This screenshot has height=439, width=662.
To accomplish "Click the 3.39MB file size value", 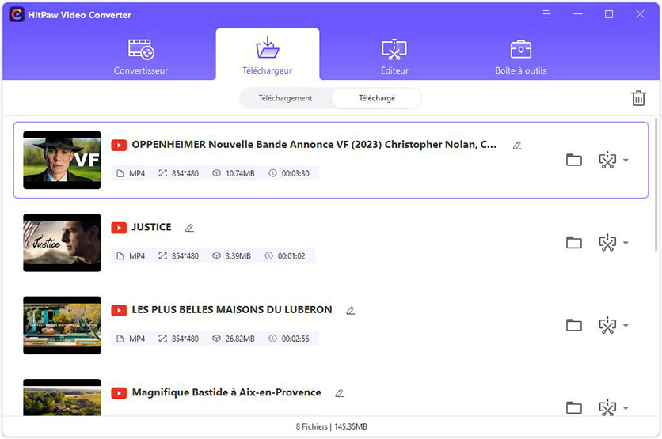I will [x=238, y=256].
